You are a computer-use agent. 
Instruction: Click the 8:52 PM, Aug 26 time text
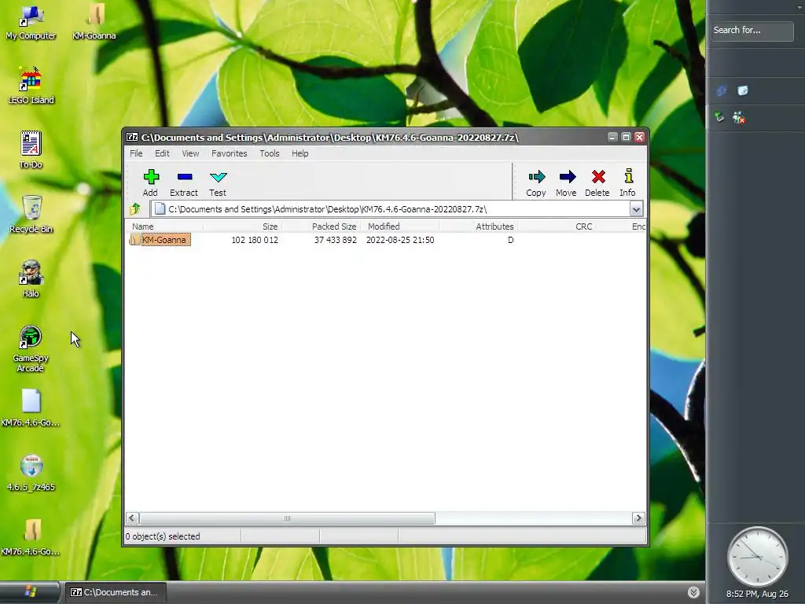757,595
